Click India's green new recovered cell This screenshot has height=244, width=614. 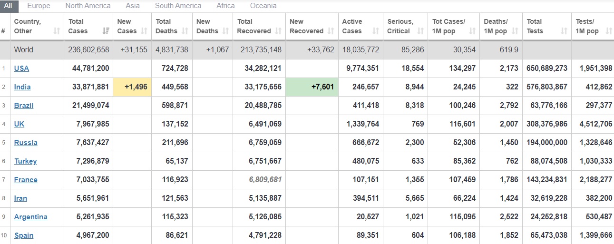click(312, 87)
